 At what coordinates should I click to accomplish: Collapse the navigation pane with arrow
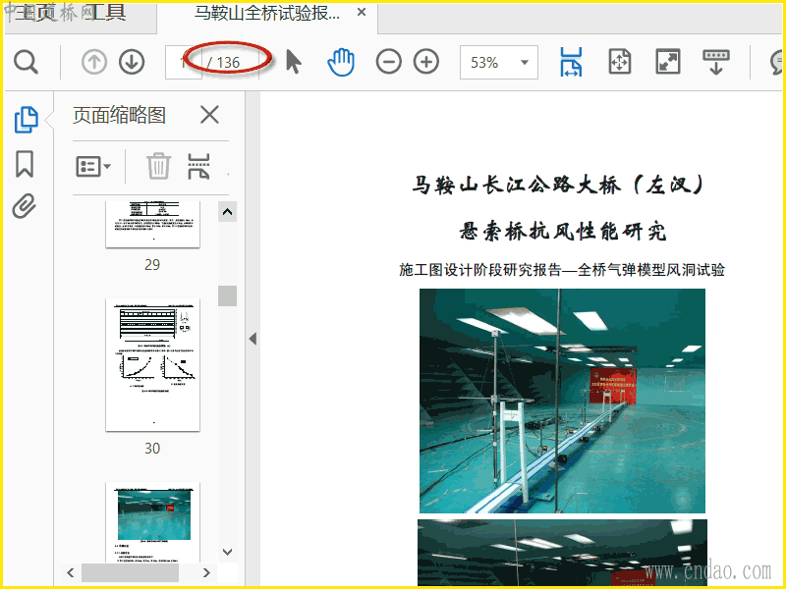(x=253, y=339)
